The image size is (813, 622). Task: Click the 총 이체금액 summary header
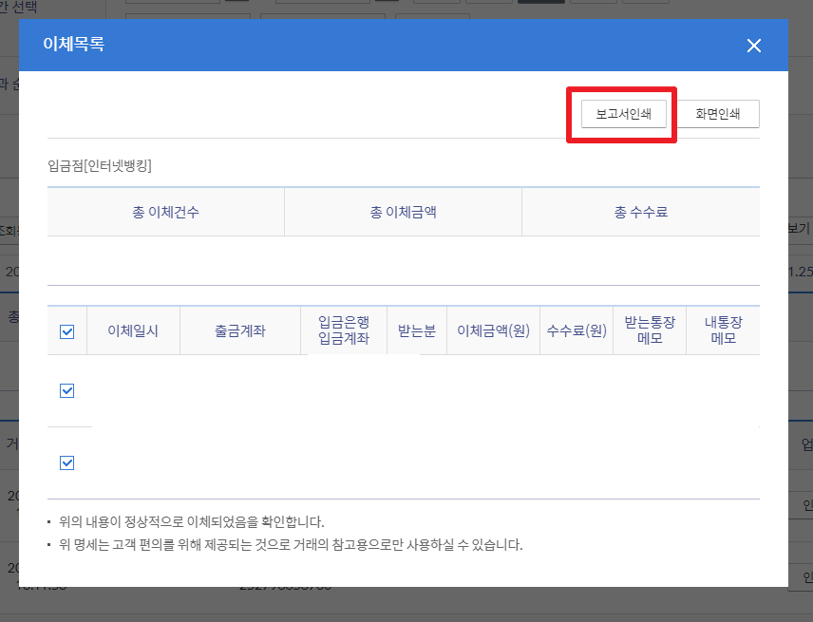pyautogui.click(x=403, y=212)
